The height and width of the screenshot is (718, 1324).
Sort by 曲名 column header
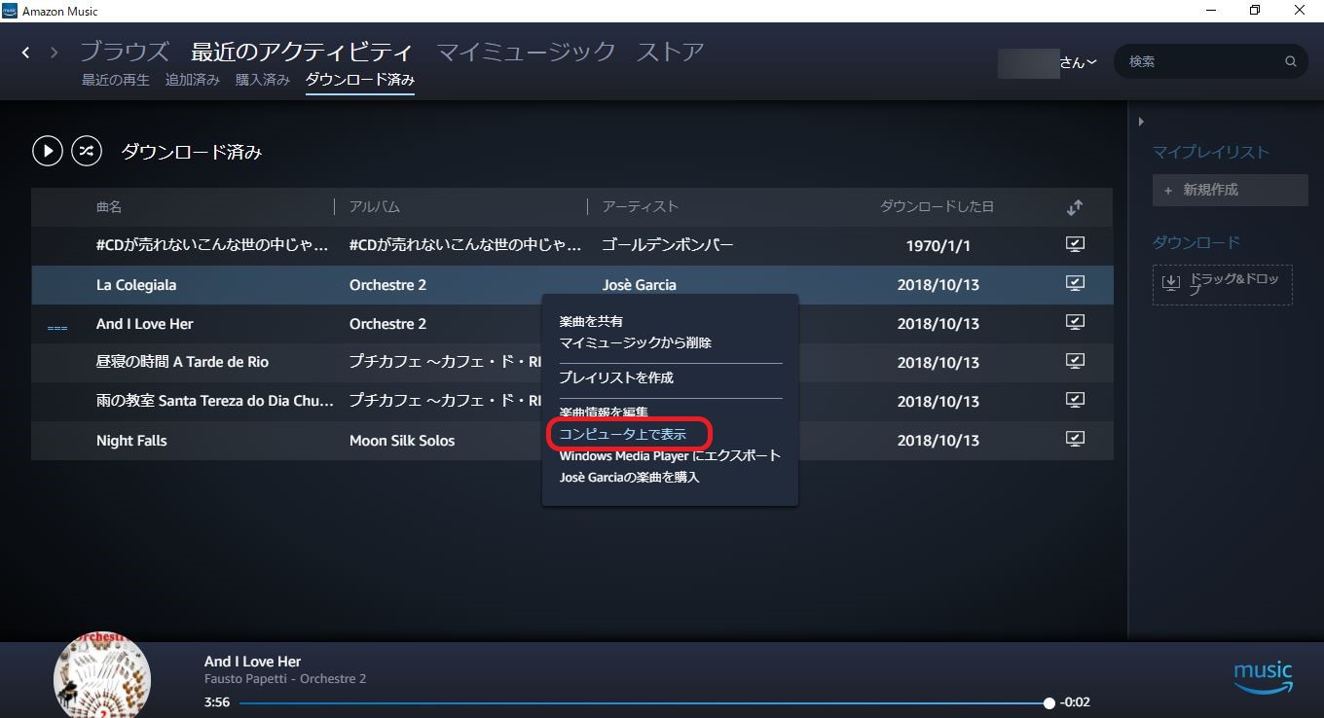[109, 207]
